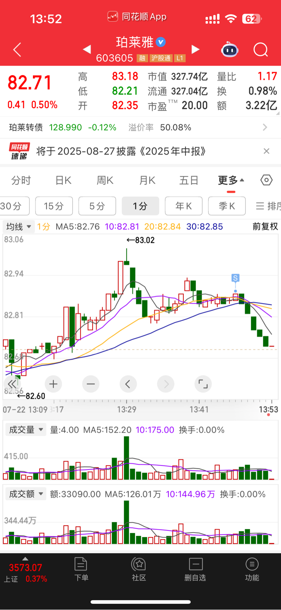
Task: Tap the 13:53 time axis label
Action: point(269,409)
